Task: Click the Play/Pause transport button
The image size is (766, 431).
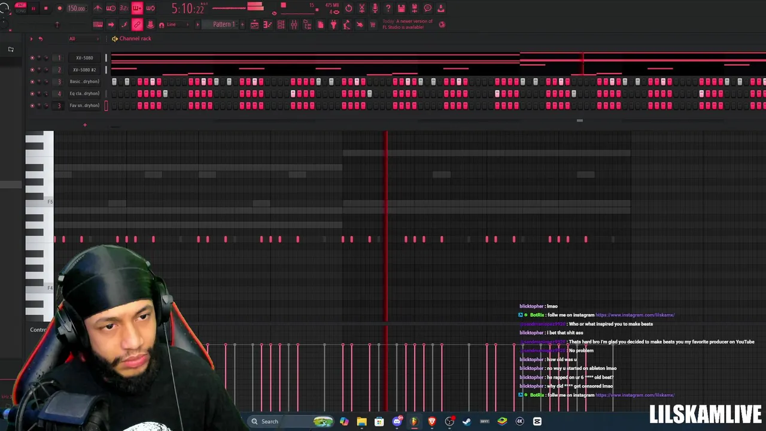Action: click(x=34, y=8)
